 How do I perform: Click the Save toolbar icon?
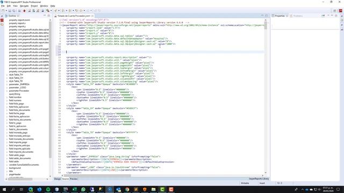(10, 11)
